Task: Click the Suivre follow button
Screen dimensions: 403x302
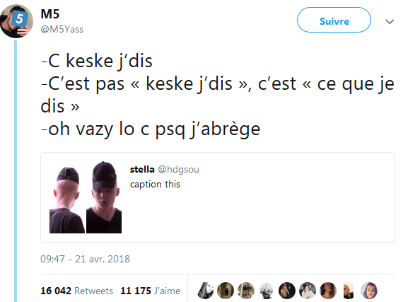Action: (x=334, y=20)
